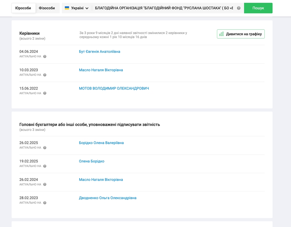
Task: Click Дивитися на графіку button
Action: pyautogui.click(x=241, y=34)
